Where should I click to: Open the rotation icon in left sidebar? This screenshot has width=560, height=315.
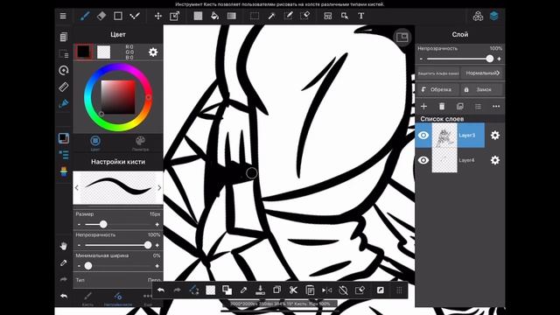[64, 70]
